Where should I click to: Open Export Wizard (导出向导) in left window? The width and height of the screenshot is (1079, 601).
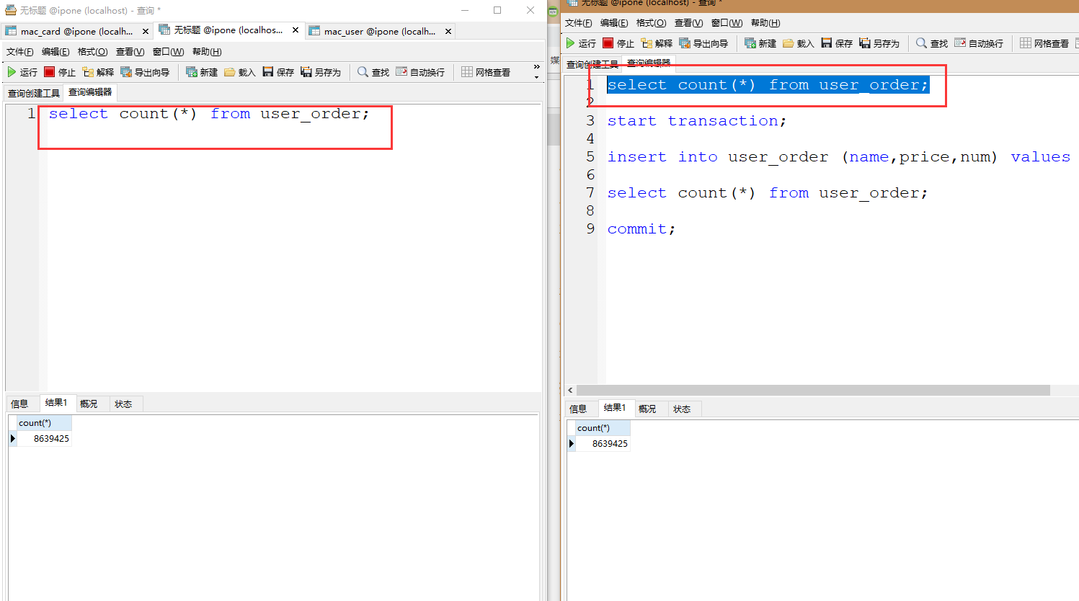pyautogui.click(x=145, y=72)
